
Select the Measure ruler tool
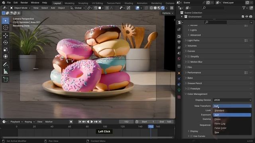[6, 71]
